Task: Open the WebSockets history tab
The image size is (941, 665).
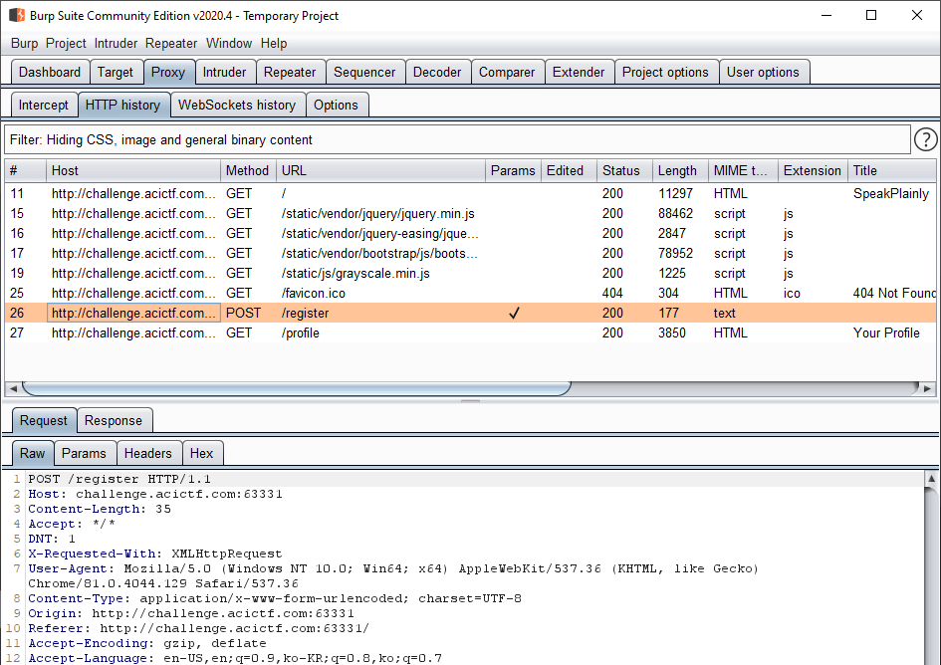Action: point(238,104)
